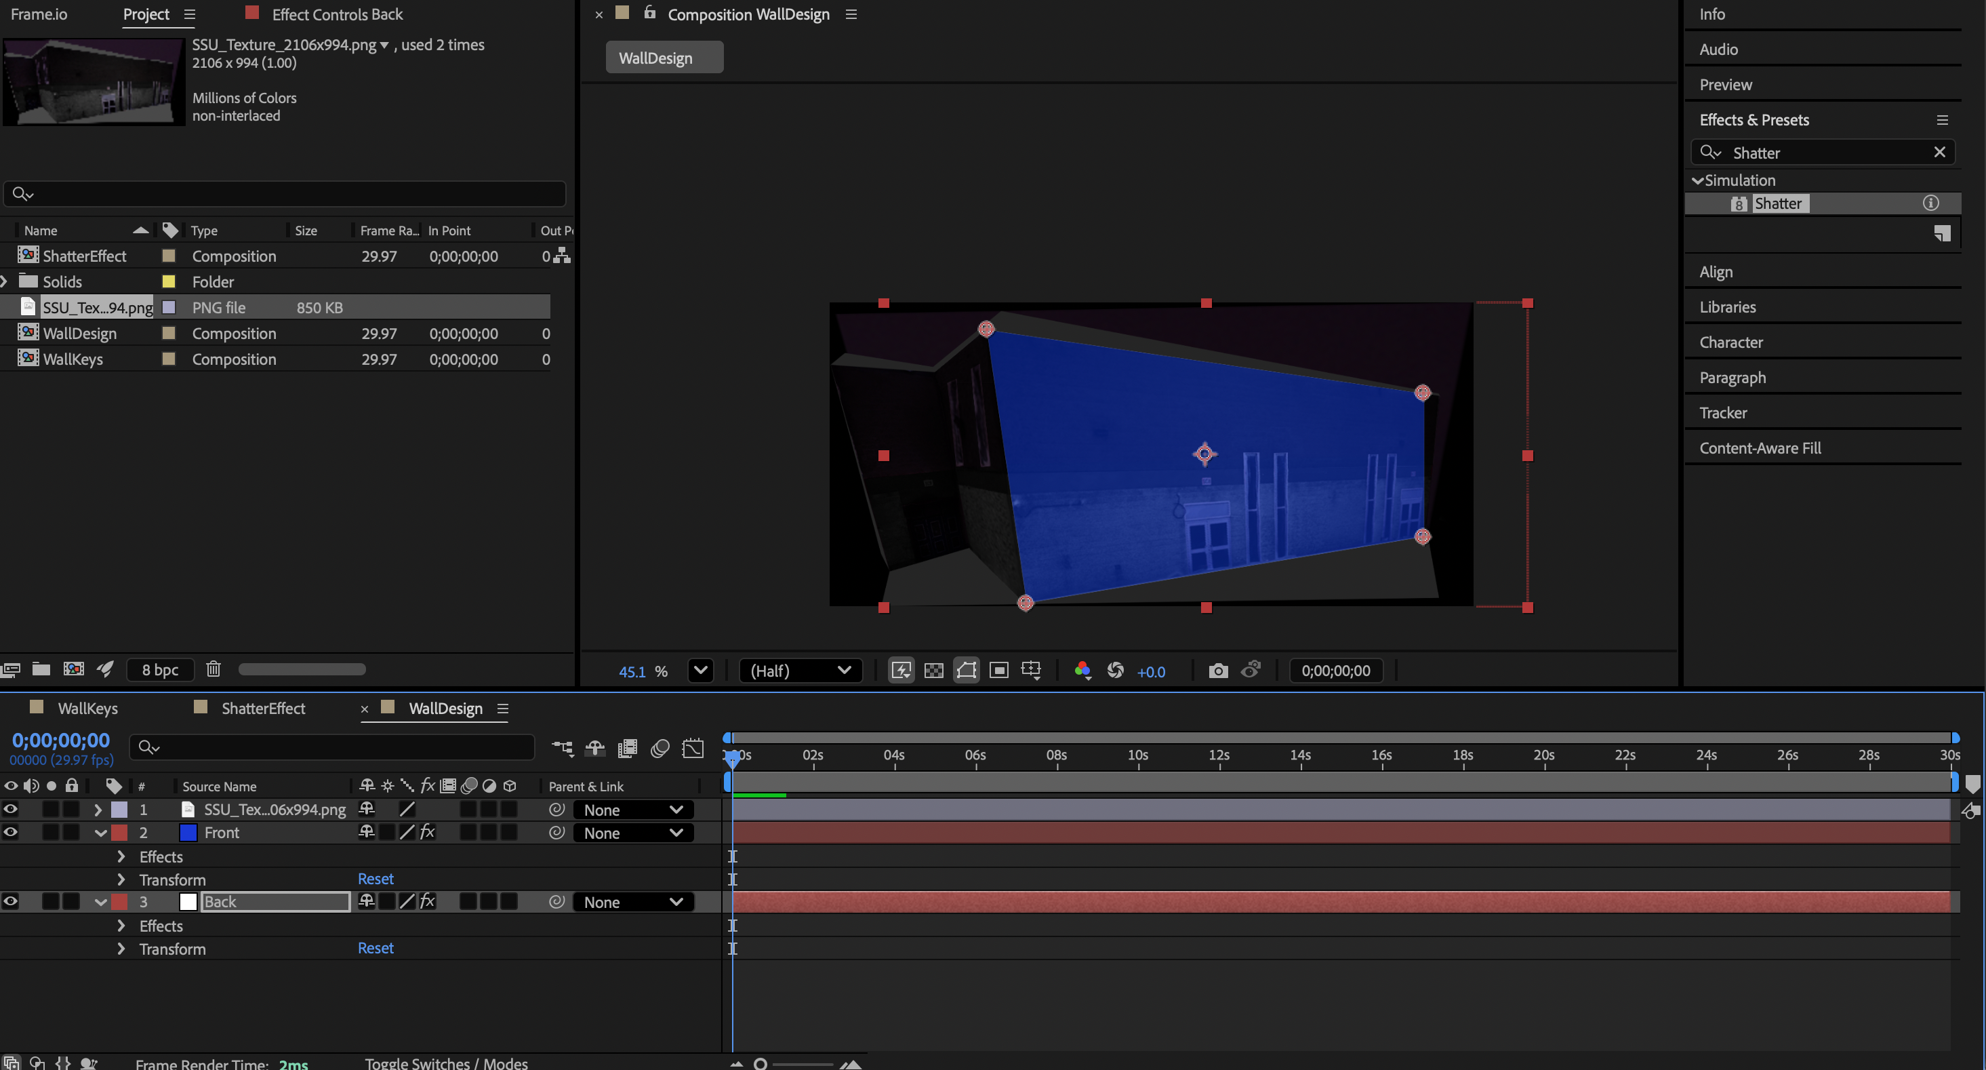Toggle the transparency grid icon
The height and width of the screenshot is (1070, 1986).
[x=933, y=671]
